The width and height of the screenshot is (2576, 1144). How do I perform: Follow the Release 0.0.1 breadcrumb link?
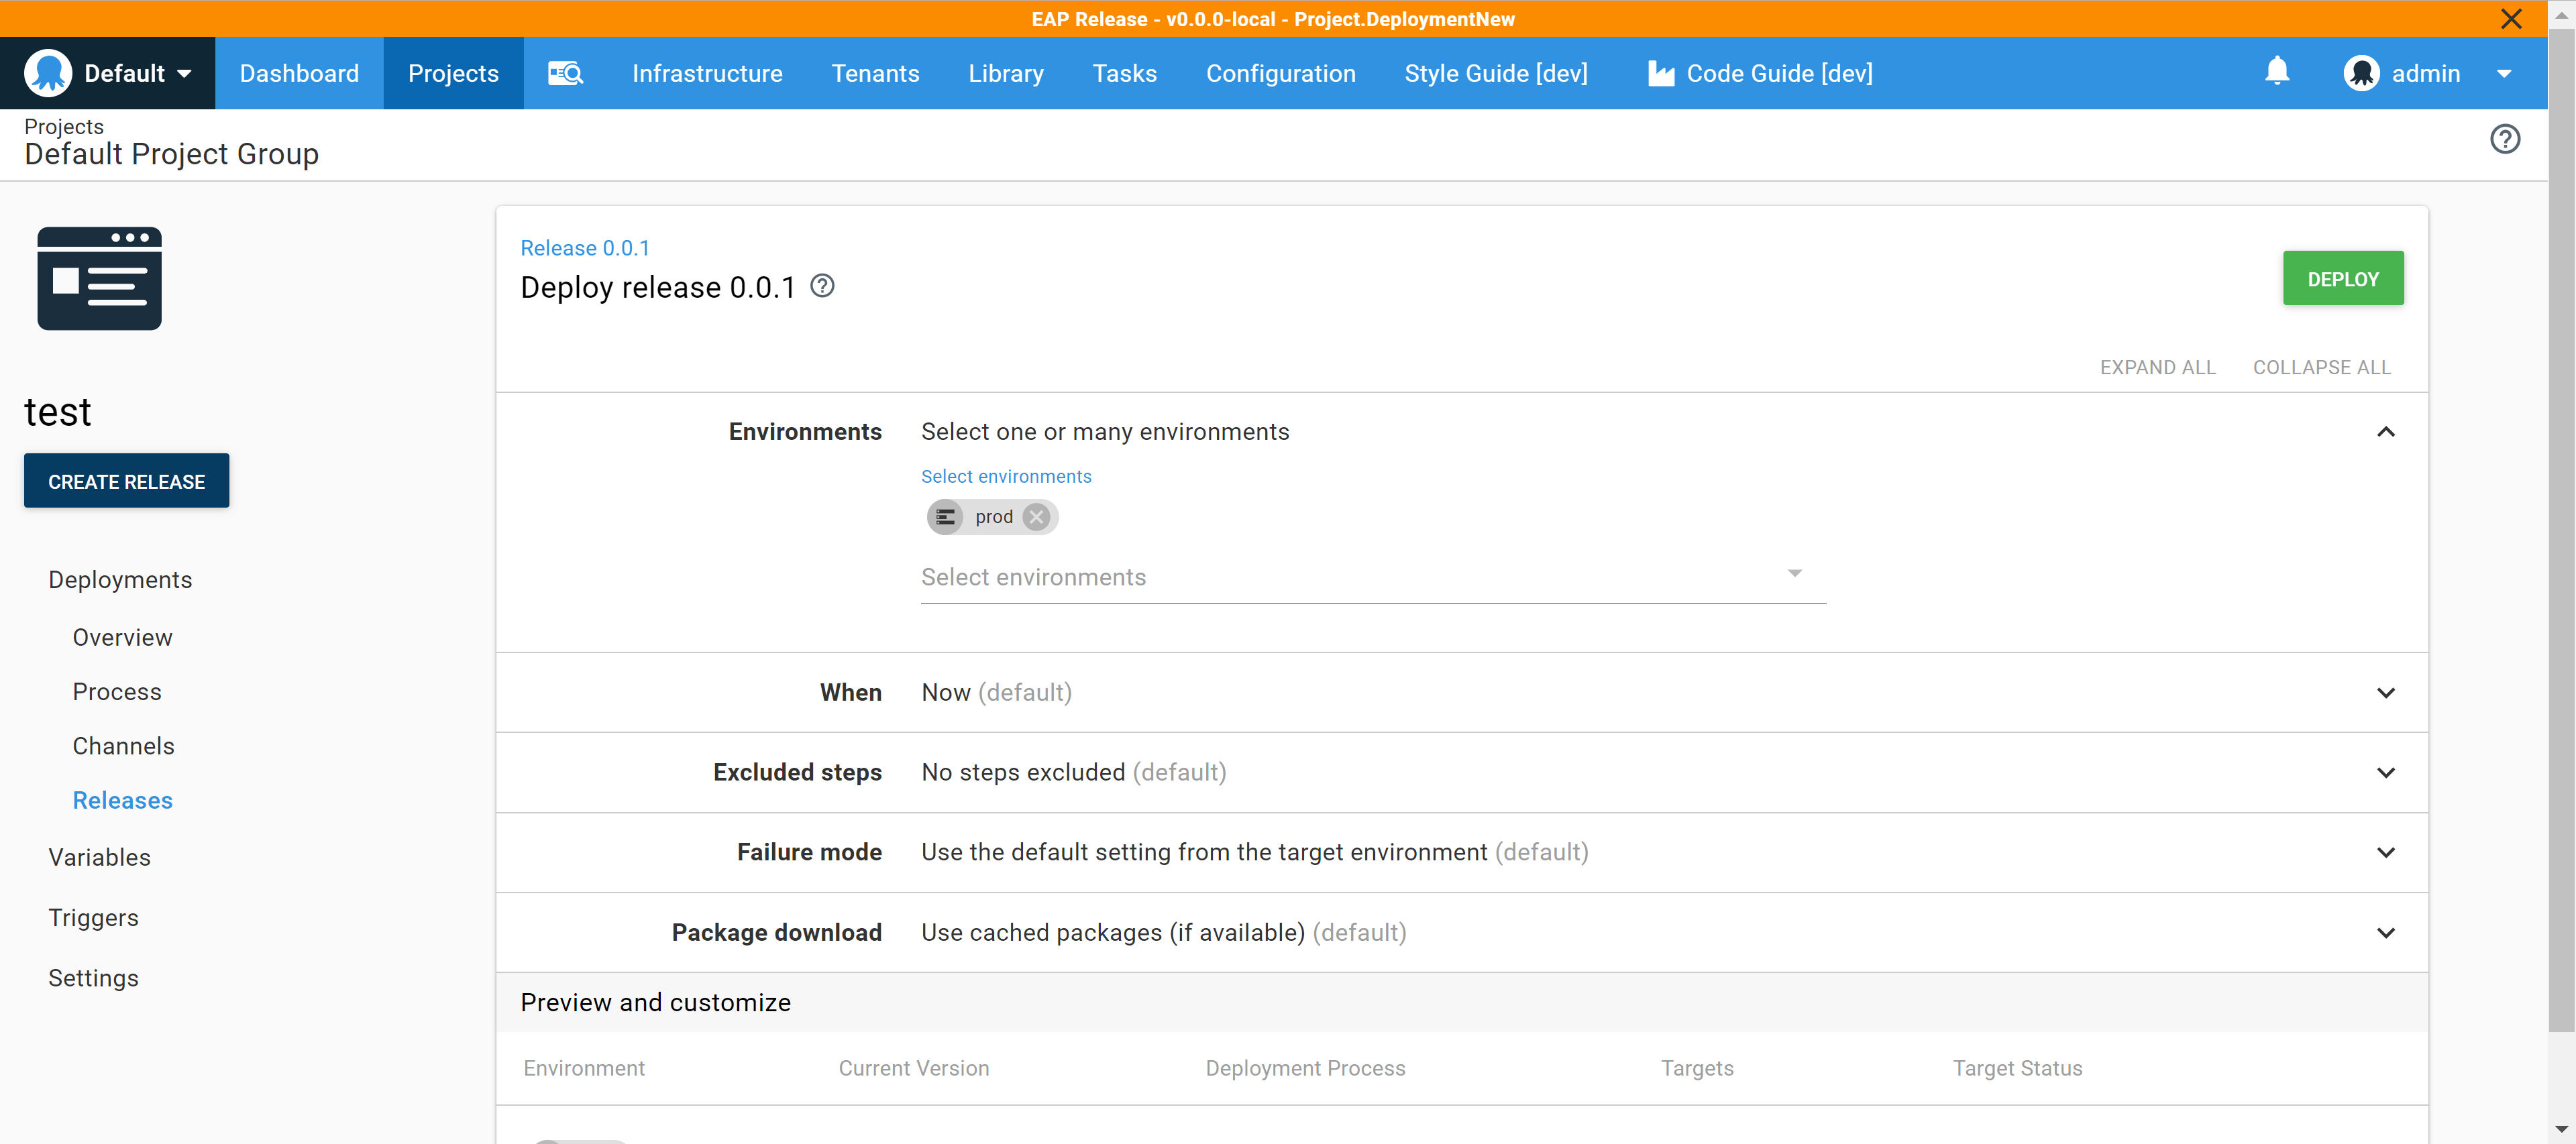point(585,248)
